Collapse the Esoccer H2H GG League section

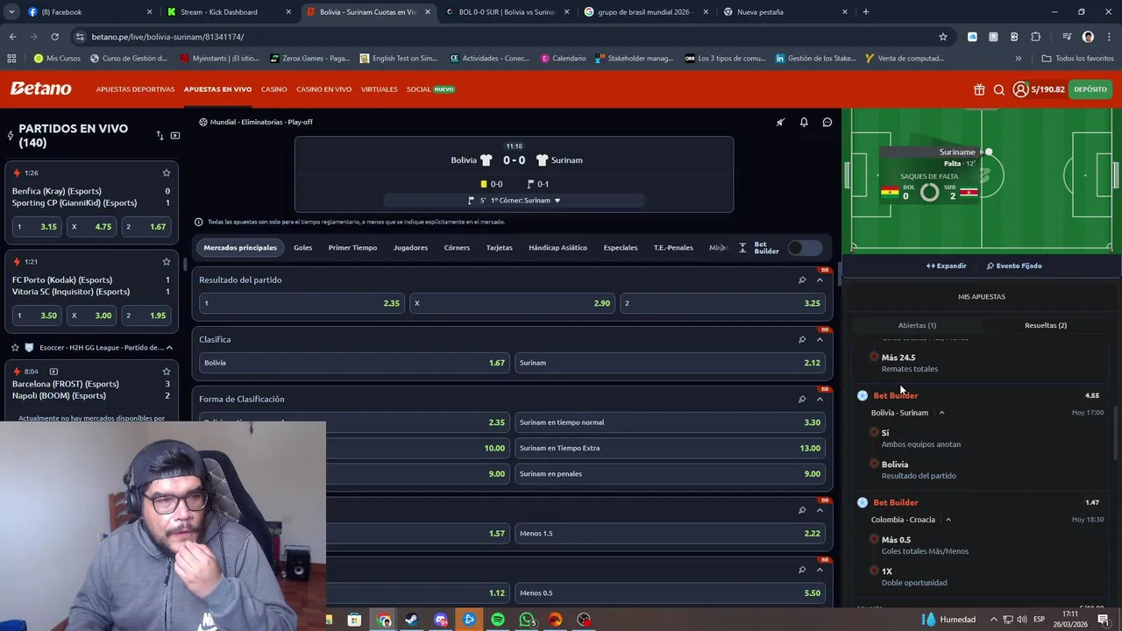(169, 348)
